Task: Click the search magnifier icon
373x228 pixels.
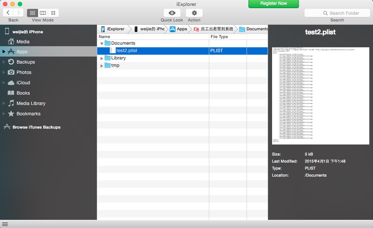Action: tap(325, 13)
